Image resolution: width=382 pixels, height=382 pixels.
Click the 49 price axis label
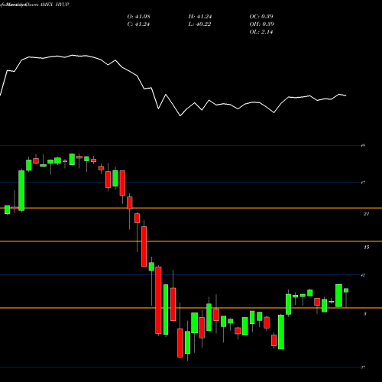pos(363,145)
